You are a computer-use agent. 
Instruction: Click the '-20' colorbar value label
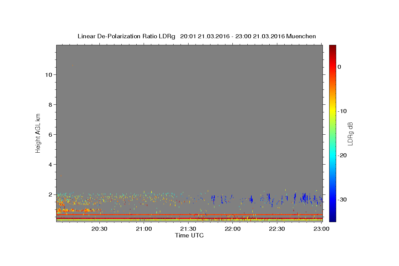342,155
